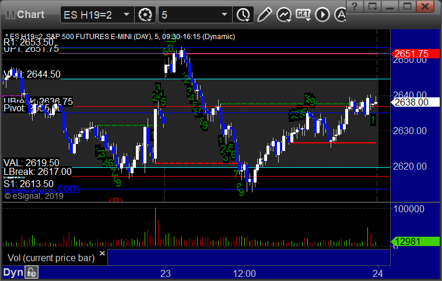442x281 pixels.
Task: Click the chart title ES H19=2 S&P 500 FUTURES text
Action: click(120, 36)
